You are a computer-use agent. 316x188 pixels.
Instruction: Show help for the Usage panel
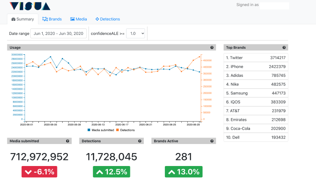click(212, 47)
